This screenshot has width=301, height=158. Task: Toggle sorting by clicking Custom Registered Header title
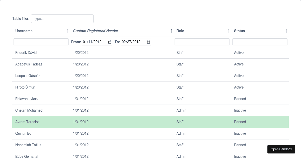tap(96, 31)
